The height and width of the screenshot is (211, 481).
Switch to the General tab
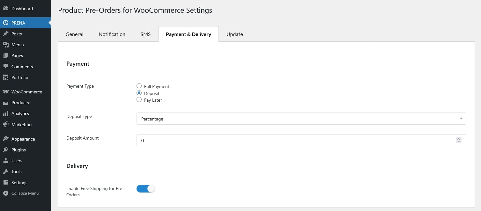coord(74,34)
